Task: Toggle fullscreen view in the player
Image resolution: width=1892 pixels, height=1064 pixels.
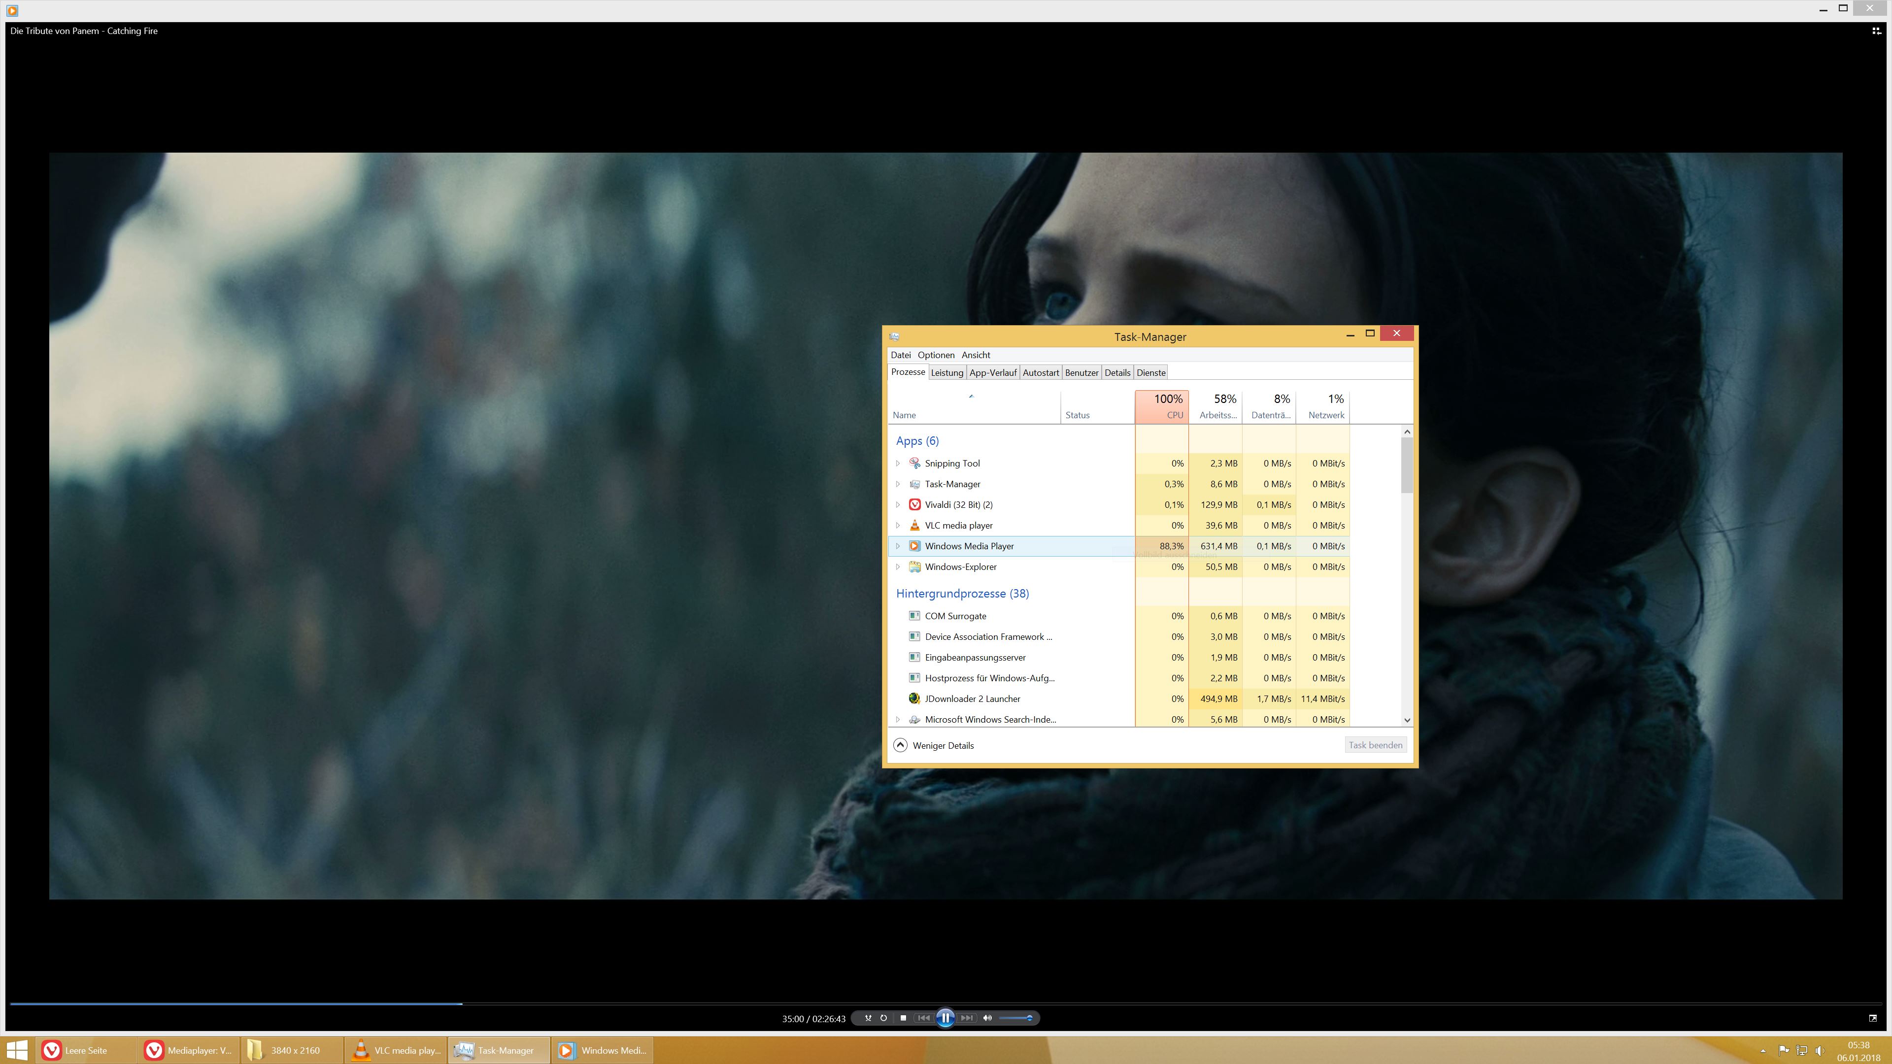Action: [x=1872, y=1018]
